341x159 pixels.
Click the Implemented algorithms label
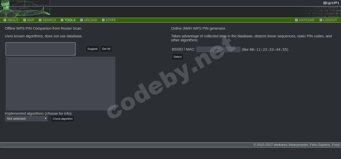pos(38,113)
